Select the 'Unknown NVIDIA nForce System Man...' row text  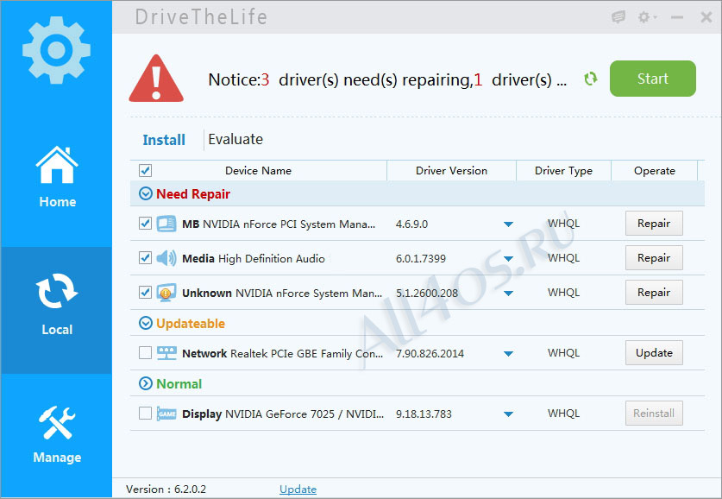coord(282,293)
